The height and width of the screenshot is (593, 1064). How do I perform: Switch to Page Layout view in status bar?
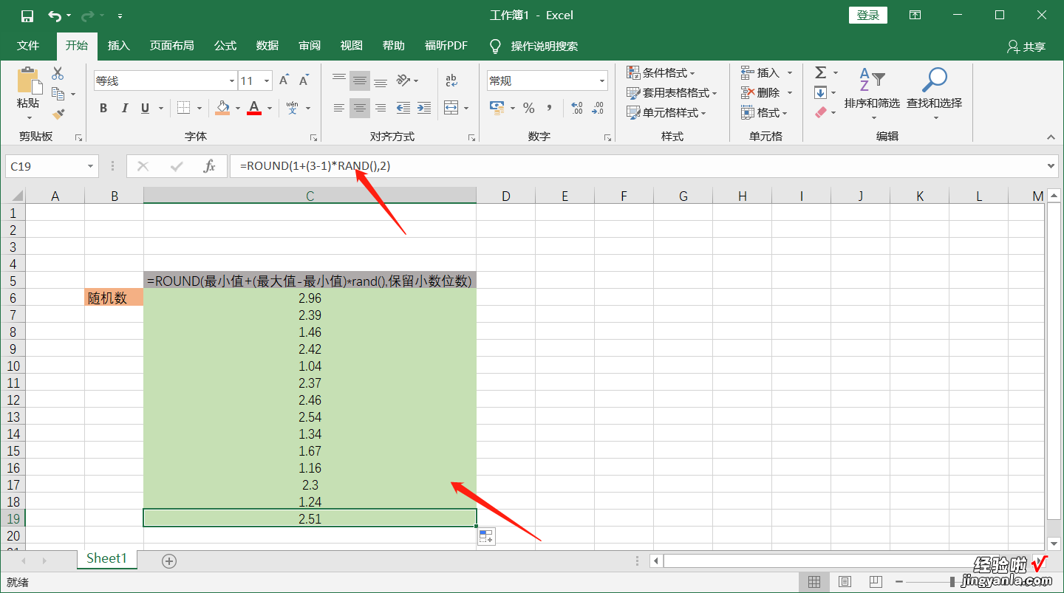[x=845, y=582]
